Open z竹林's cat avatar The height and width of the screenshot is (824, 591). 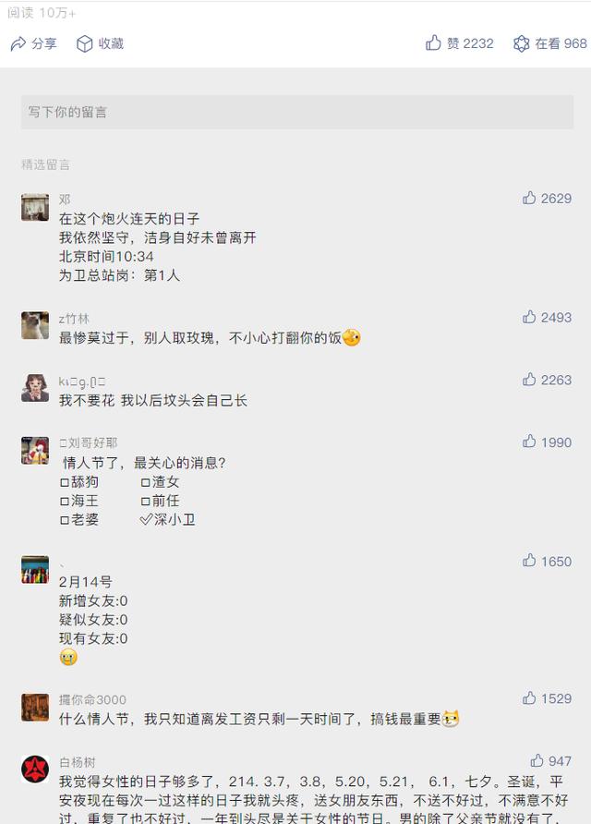35,325
